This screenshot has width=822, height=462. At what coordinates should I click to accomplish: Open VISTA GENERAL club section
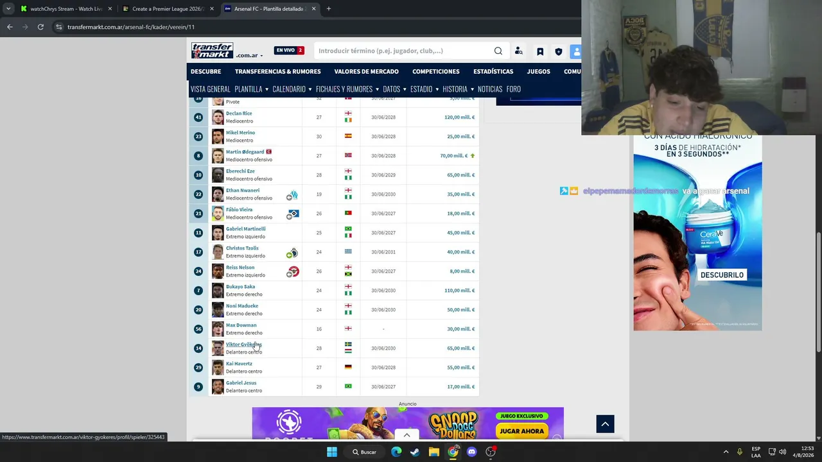click(x=210, y=89)
